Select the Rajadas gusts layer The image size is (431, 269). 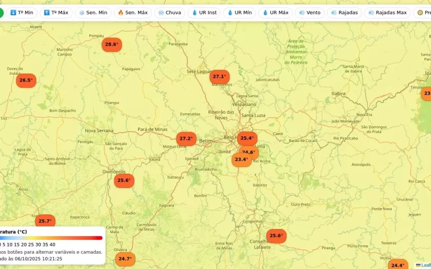(x=344, y=12)
